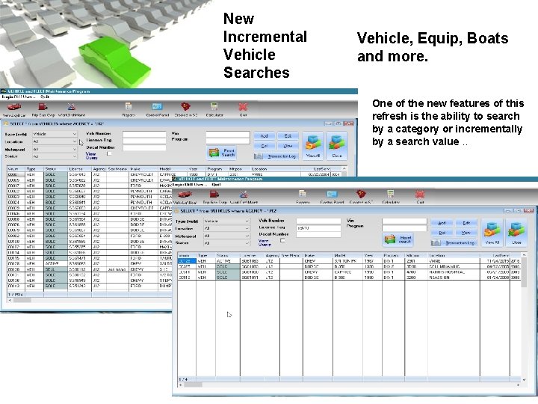Open Control Panel icon in front window toolbar

coord(332,194)
